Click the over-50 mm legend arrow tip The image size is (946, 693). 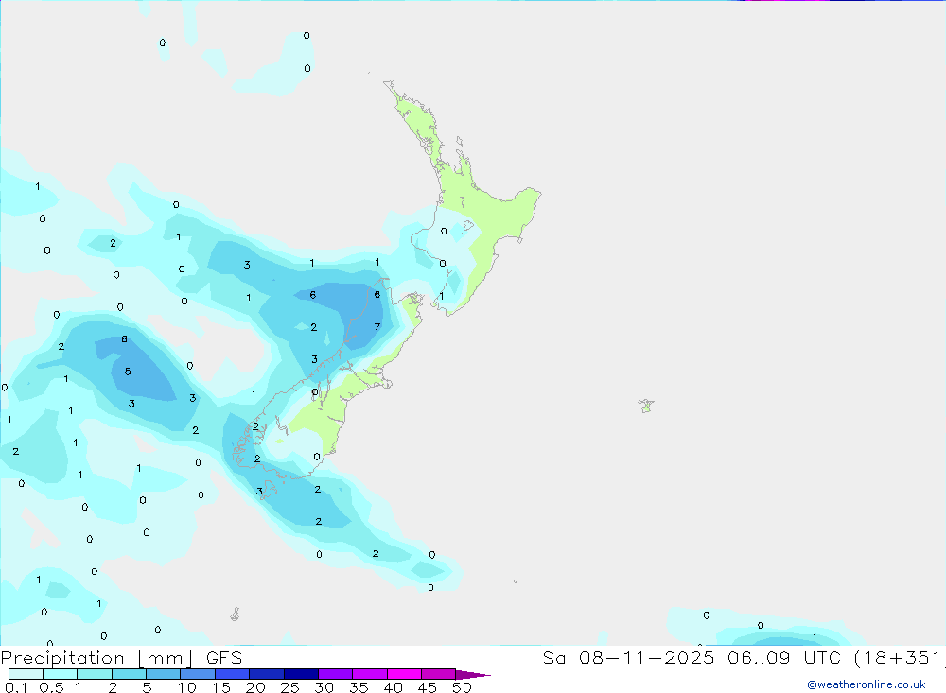coord(474,674)
